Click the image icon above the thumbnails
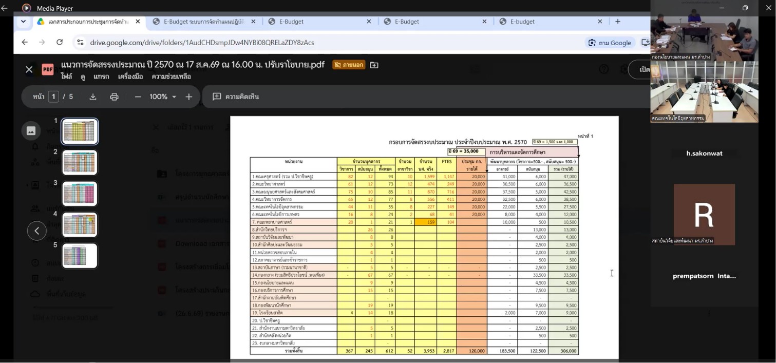The height and width of the screenshot is (363, 776). pos(31,130)
